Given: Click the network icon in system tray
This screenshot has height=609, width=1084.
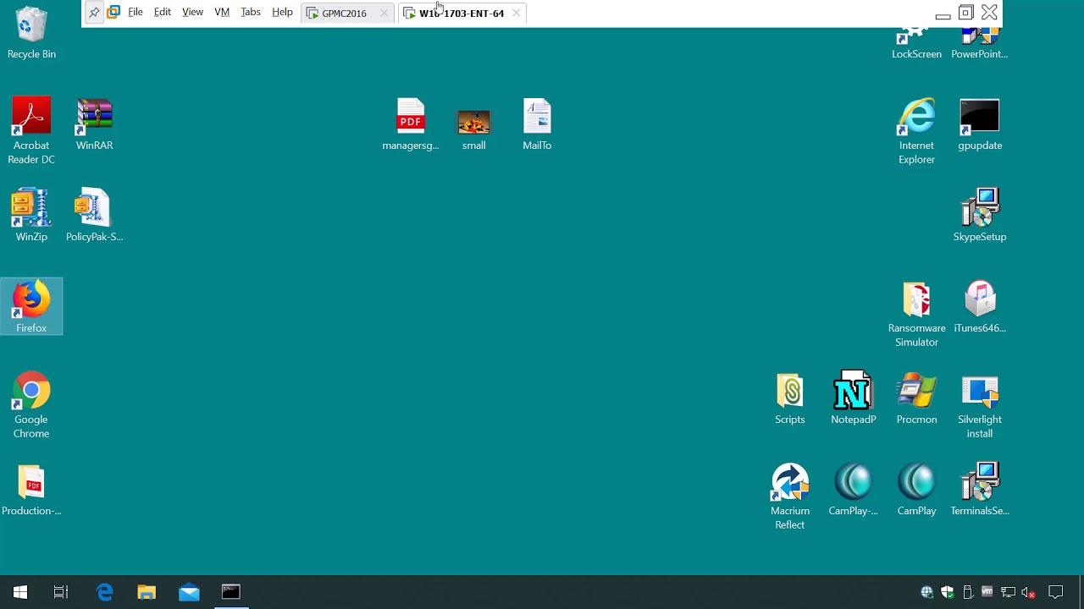Looking at the screenshot, I should pyautogui.click(x=1008, y=592).
